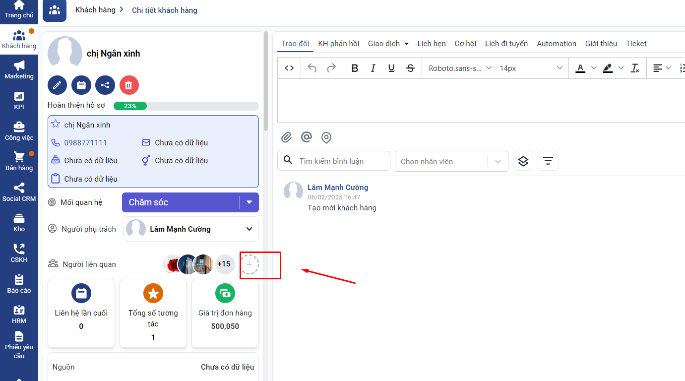The height and width of the screenshot is (381, 685).
Task: Click phone number 0988771111 link
Action: [x=85, y=143]
